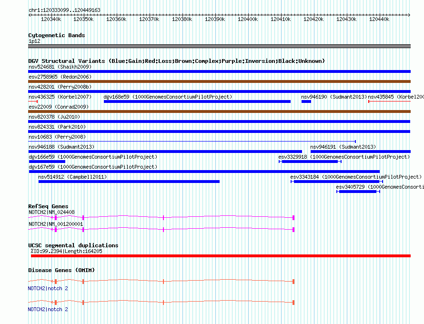Click the 120420k ruler position
424x324 pixels.
pyautogui.click(x=313, y=19)
